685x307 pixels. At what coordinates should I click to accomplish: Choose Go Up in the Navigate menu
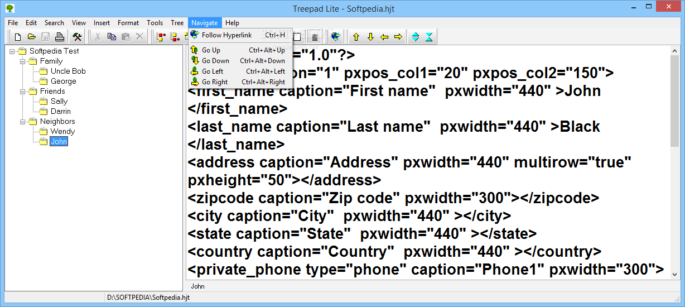pos(240,50)
